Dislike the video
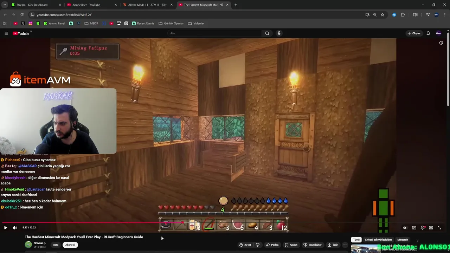The image size is (450, 253). pyautogui.click(x=257, y=245)
